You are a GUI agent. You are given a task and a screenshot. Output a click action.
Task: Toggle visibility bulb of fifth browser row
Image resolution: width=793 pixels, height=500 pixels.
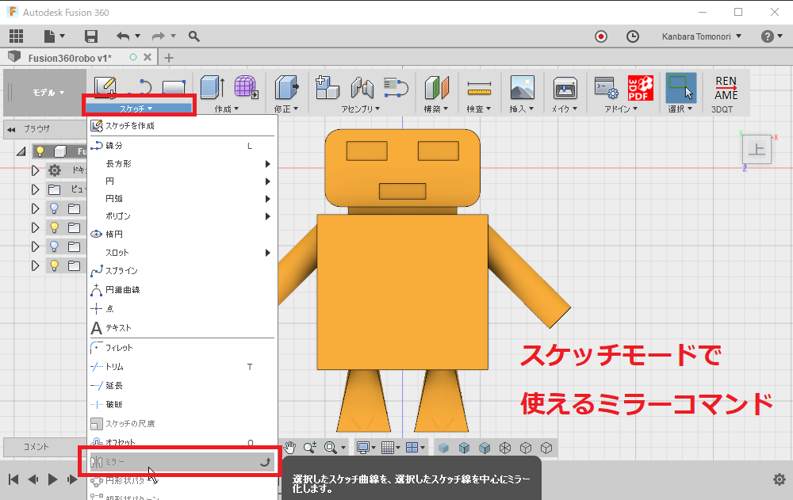click(x=54, y=246)
